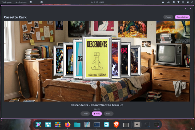195x130 pixels.
Task: Select the blue Descendents cassette behind center
Action: pyautogui.click(x=78, y=59)
